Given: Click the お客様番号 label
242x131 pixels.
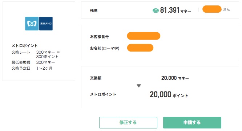Looking at the screenshot, I should coord(100,37).
